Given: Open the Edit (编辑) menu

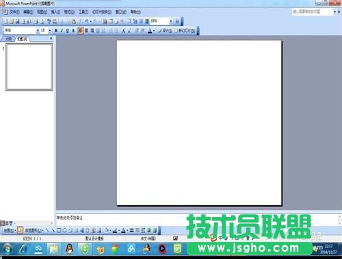Looking at the screenshot, I should coord(28,12).
